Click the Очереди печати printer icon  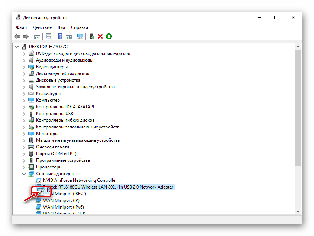tap(31, 147)
